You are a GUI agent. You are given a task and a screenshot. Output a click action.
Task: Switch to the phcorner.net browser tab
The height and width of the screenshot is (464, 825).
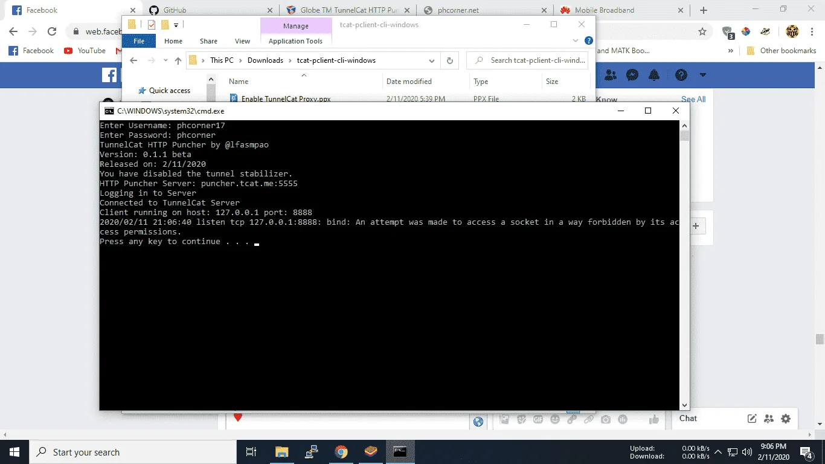[483, 10]
